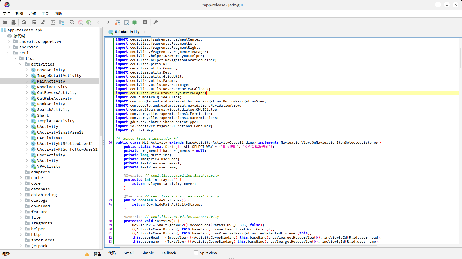Click sync with editor icon
Viewport: 462px width, 259px height.
pos(53,22)
